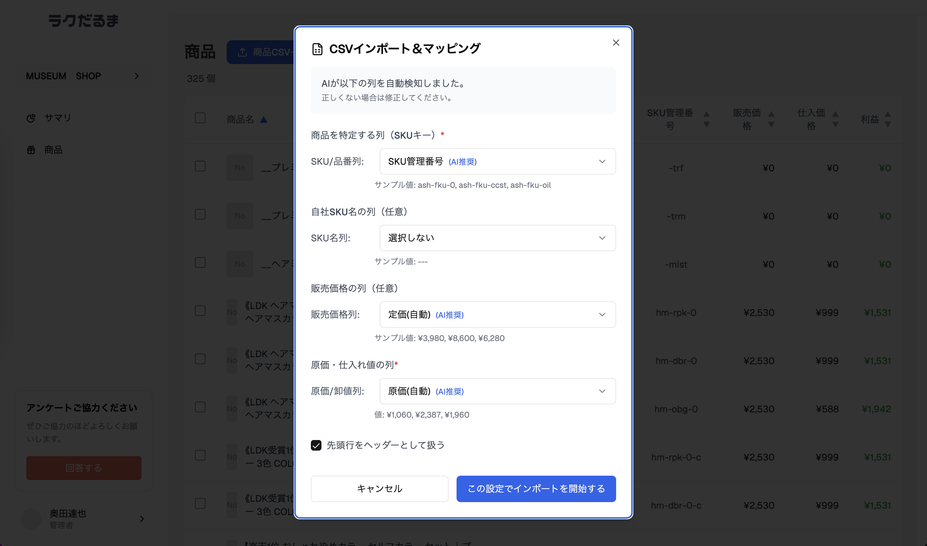Click the キャンセル button
The image size is (927, 546).
pyautogui.click(x=380, y=489)
